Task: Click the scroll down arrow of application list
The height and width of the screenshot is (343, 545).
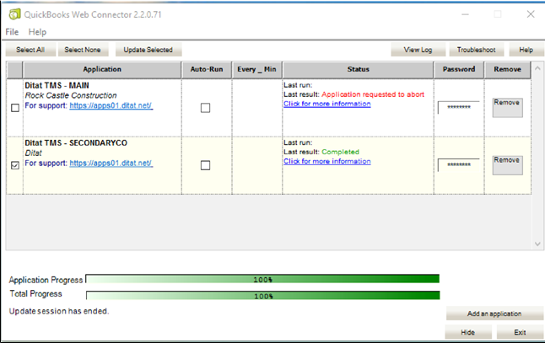Action: [x=537, y=244]
